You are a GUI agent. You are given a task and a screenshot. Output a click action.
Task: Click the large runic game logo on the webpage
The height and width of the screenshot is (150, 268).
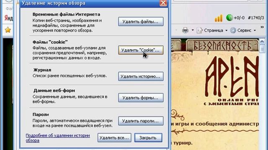(232, 77)
